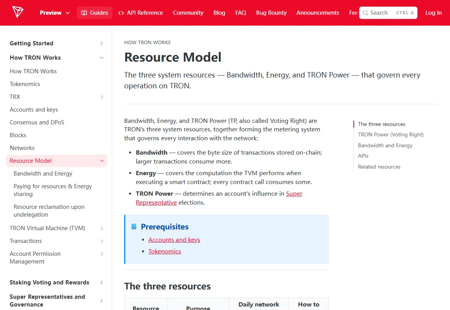Go to Community in the top navigation
Screen dimensions: 450x310
(188, 13)
